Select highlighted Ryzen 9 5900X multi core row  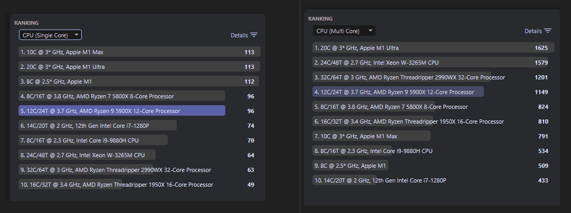(433, 92)
